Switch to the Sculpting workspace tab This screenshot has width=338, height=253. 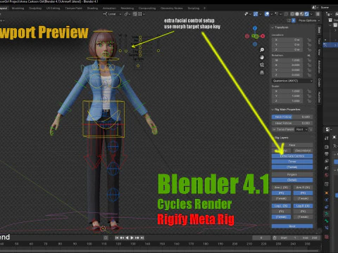click(35, 8)
